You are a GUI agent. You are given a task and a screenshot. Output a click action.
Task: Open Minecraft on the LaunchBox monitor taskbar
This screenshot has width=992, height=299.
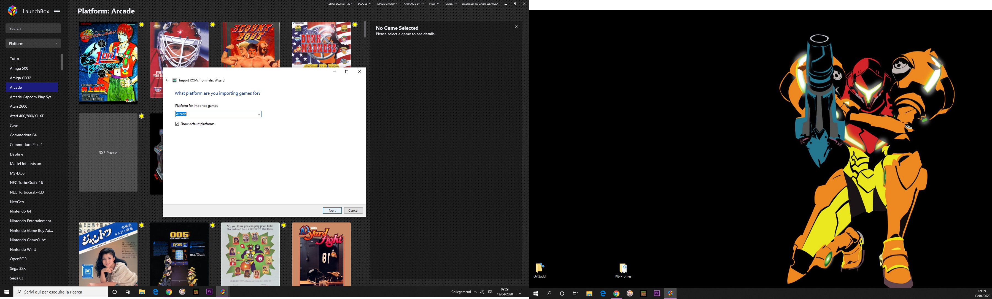click(x=196, y=292)
